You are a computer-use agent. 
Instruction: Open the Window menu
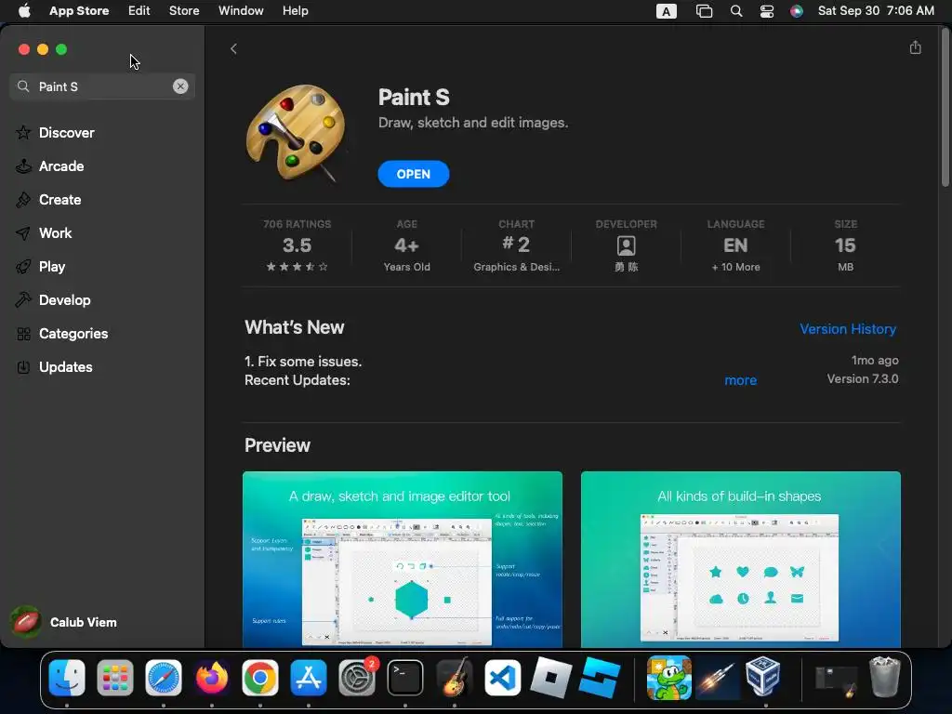pos(241,11)
